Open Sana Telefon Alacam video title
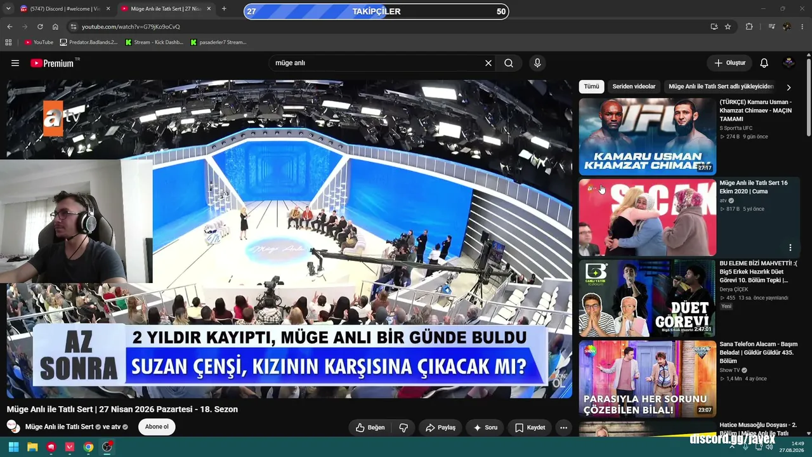The image size is (812, 457). tap(758, 352)
